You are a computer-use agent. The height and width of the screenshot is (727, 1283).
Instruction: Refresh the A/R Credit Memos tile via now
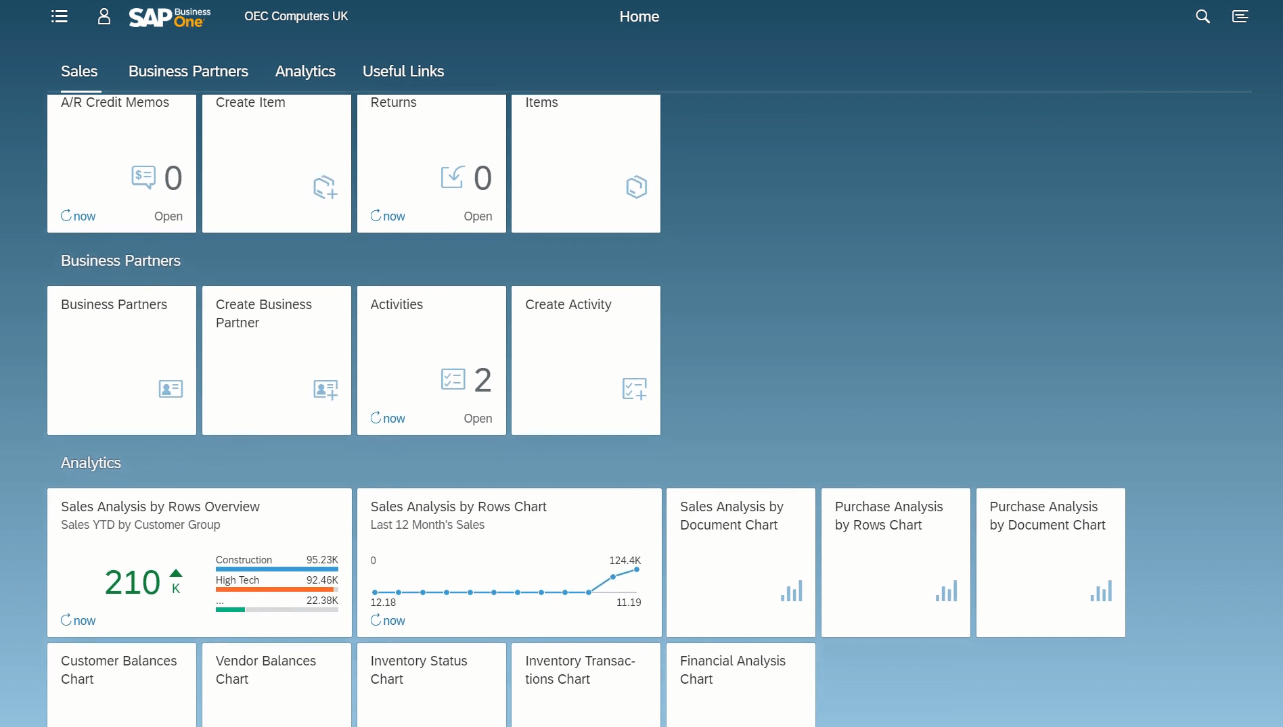[78, 216]
